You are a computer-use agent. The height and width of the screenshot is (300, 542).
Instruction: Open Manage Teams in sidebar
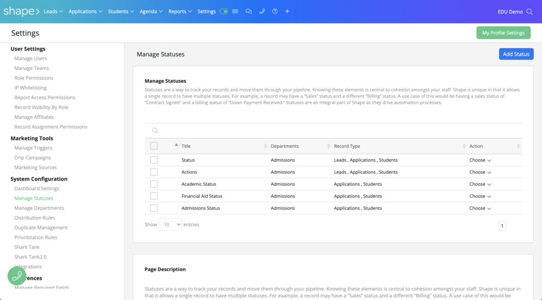[x=31, y=68]
